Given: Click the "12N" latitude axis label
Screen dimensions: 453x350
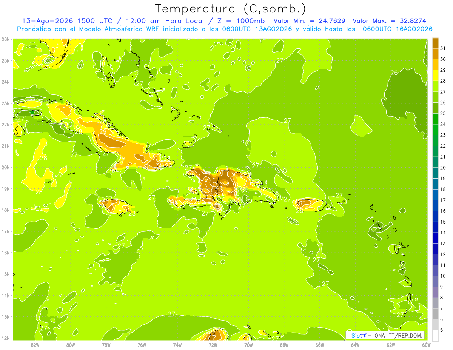Looking at the screenshot, I should (6, 338).
